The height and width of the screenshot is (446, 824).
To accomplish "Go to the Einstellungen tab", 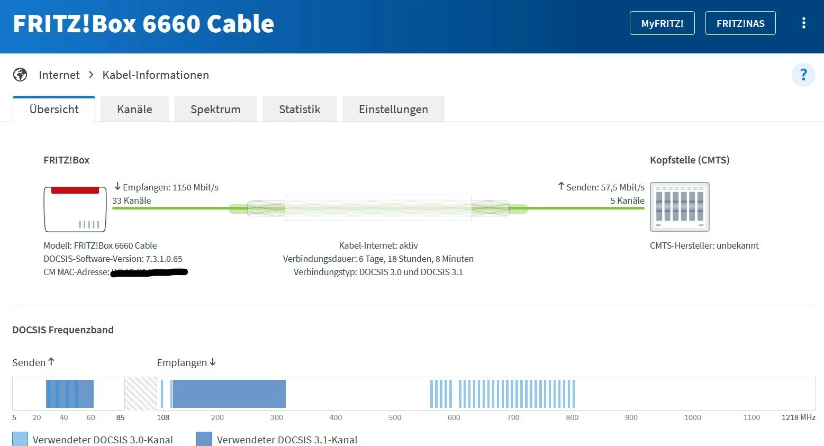I will point(393,110).
